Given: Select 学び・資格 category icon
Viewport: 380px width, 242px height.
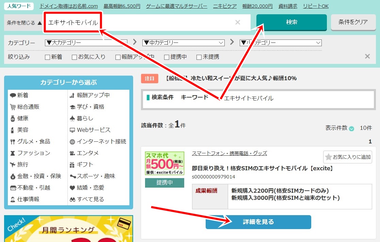Looking at the screenshot, I should [x=87, y=107].
